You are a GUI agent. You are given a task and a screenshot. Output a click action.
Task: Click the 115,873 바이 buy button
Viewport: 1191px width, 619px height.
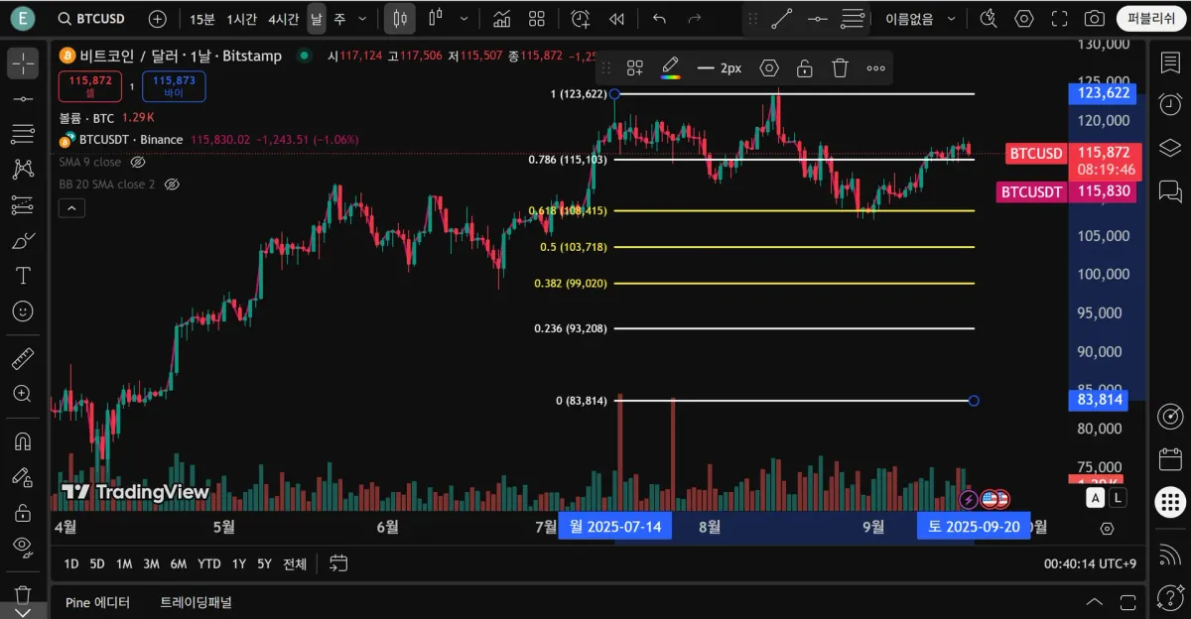174,86
